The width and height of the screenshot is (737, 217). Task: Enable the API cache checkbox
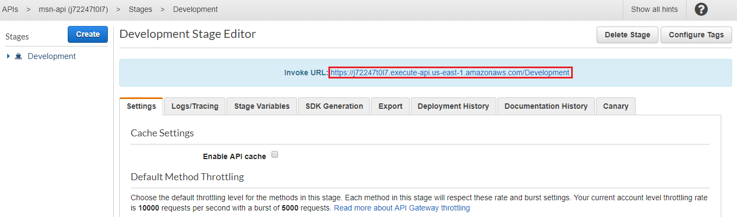tap(275, 155)
